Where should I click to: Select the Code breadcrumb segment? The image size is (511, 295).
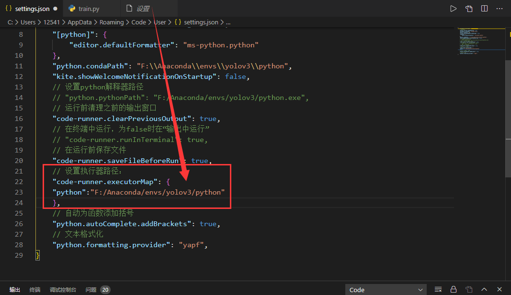click(x=138, y=22)
